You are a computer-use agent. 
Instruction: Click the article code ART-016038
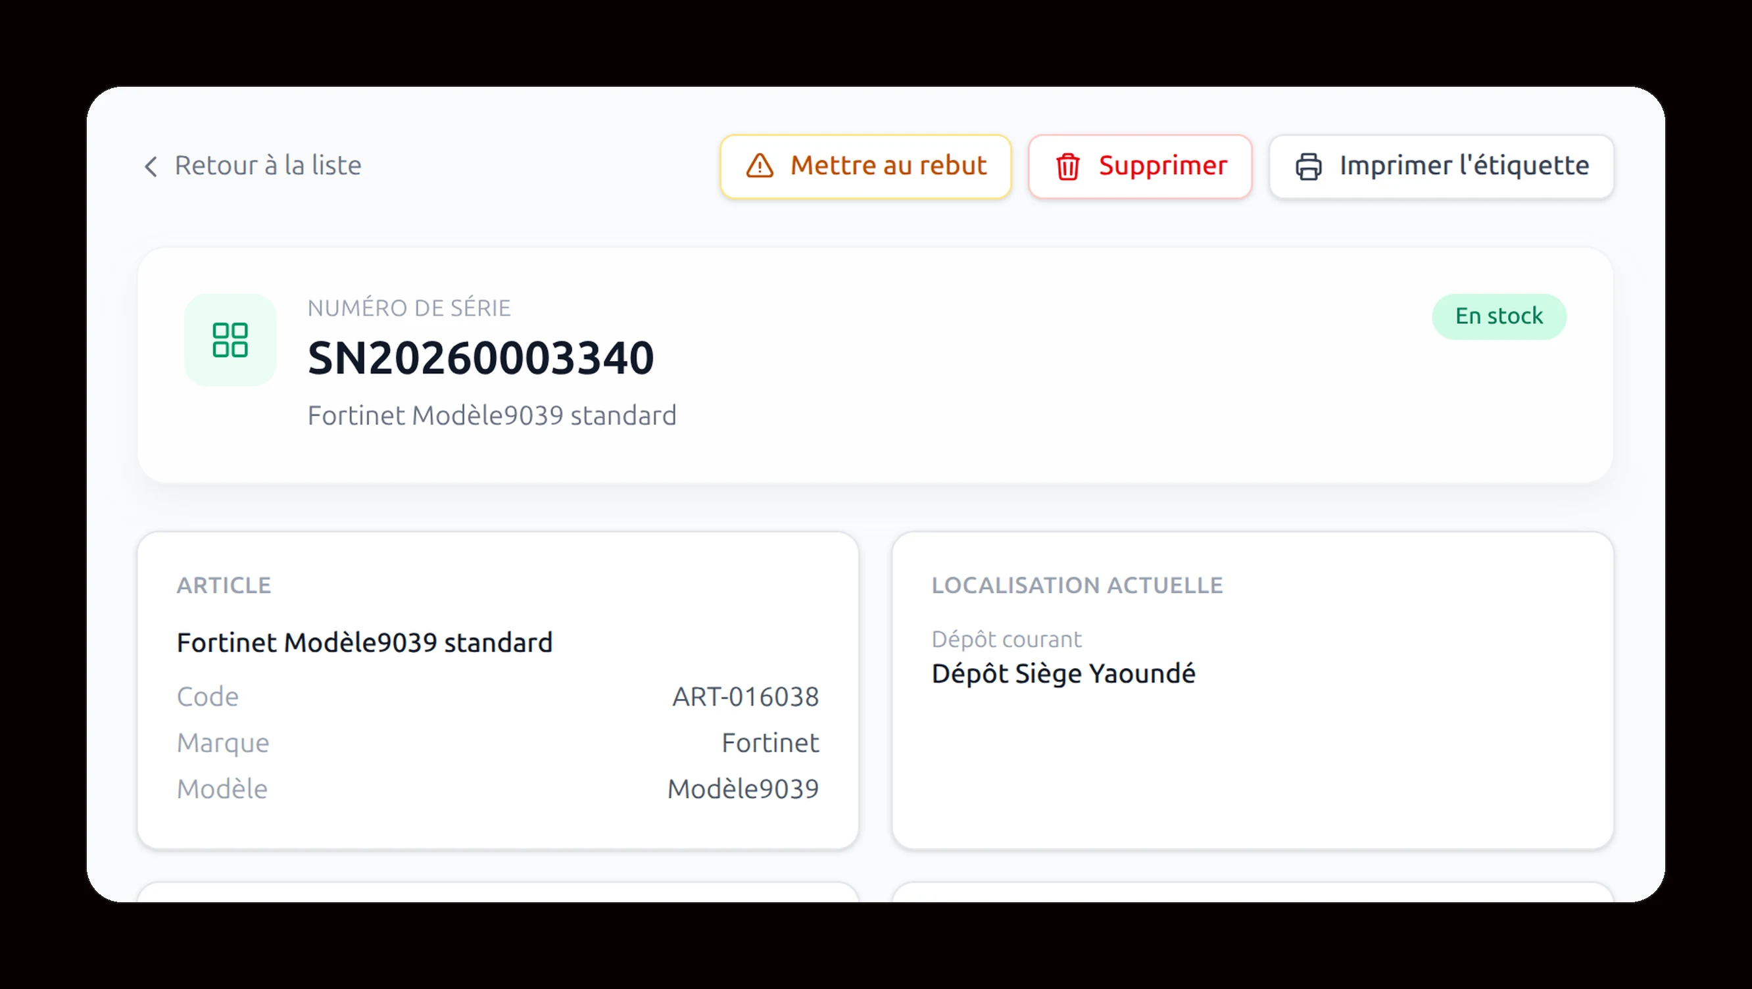click(x=745, y=697)
